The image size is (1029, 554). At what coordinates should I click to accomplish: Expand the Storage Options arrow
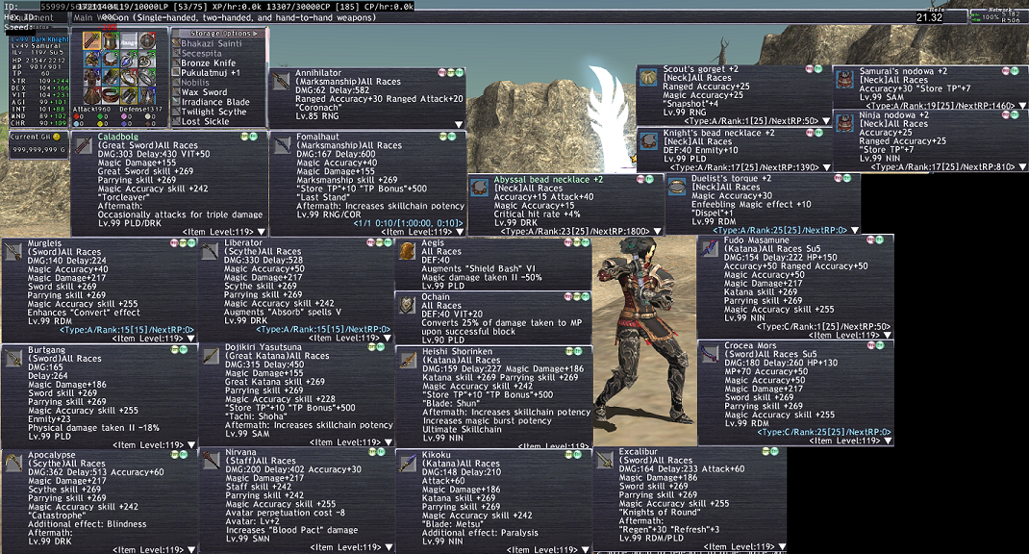(255, 34)
